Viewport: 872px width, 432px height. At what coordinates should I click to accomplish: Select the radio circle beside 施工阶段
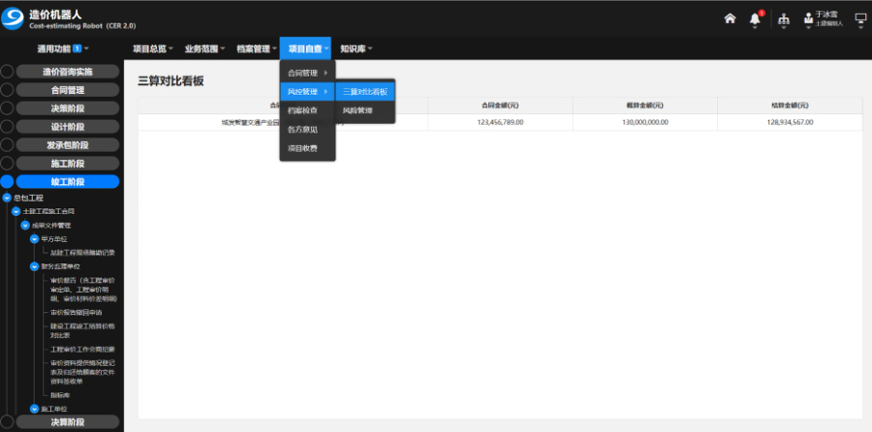tap(7, 164)
